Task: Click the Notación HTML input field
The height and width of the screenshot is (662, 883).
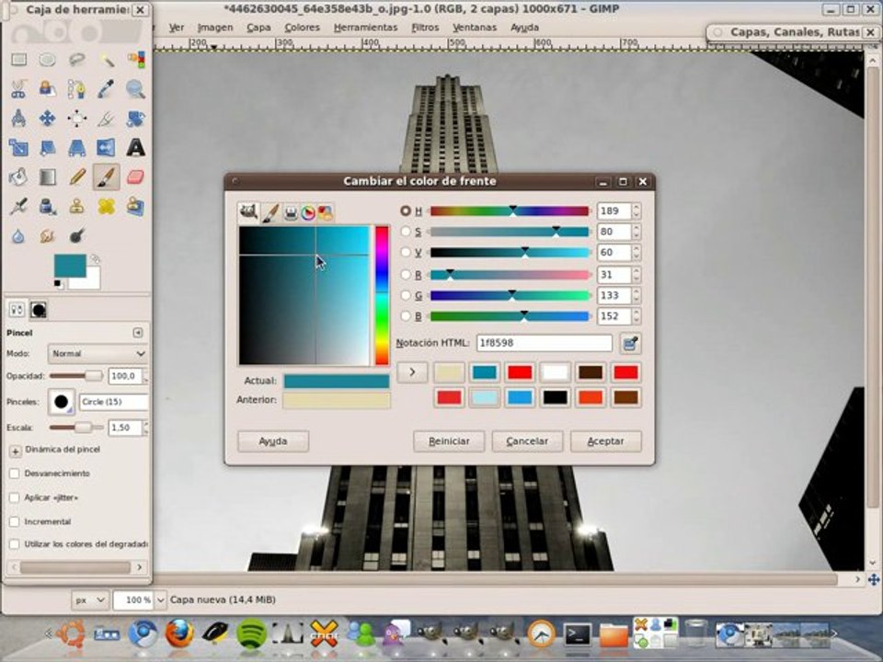Action: [544, 343]
